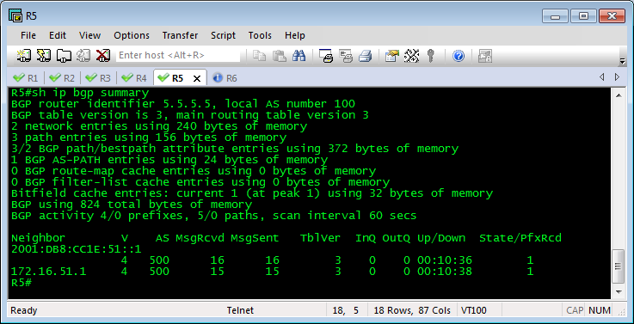Click the Telnet status bar entry

(x=240, y=310)
